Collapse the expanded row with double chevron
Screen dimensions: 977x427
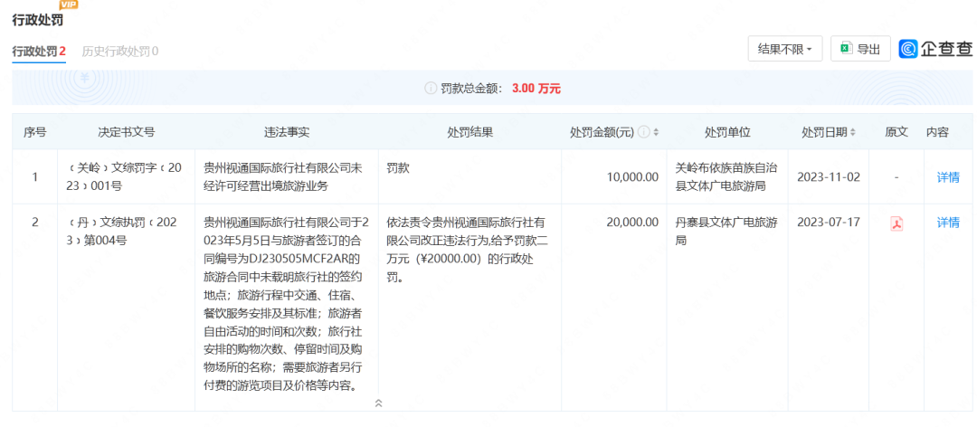click(x=379, y=403)
